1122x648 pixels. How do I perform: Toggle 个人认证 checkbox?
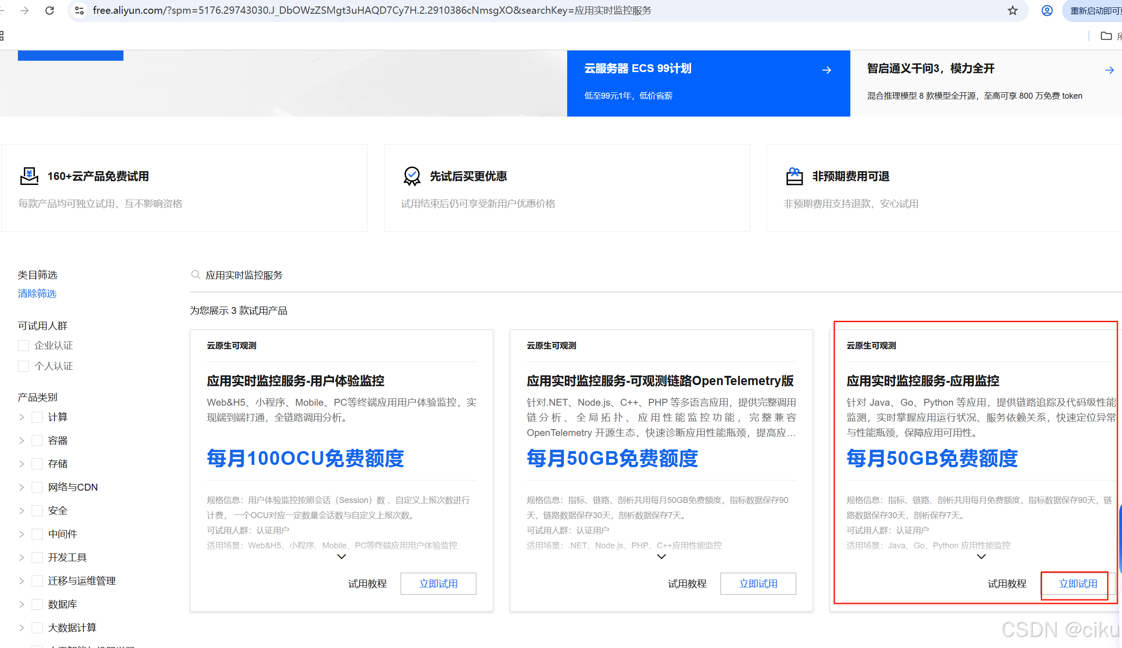click(x=23, y=366)
